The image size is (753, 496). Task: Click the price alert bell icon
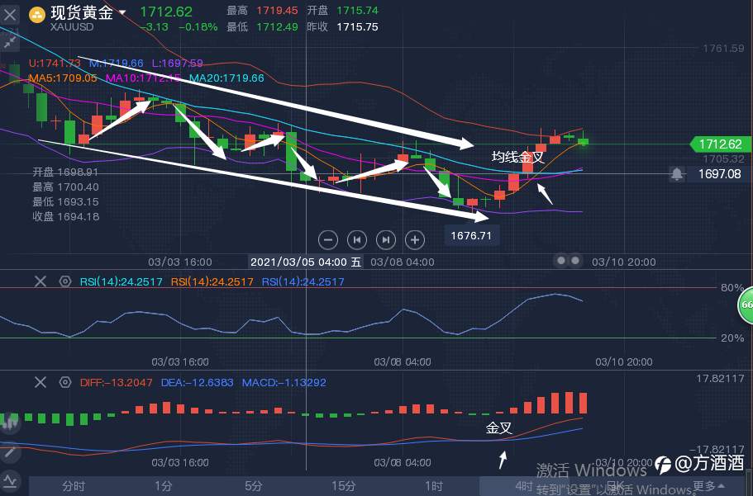tap(677, 173)
